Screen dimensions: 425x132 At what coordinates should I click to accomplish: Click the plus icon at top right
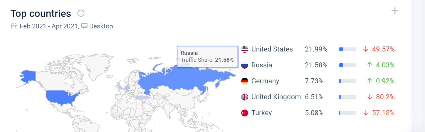395,11
